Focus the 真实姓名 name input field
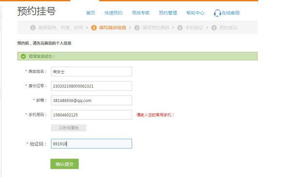291x177 pixels. tap(92, 72)
